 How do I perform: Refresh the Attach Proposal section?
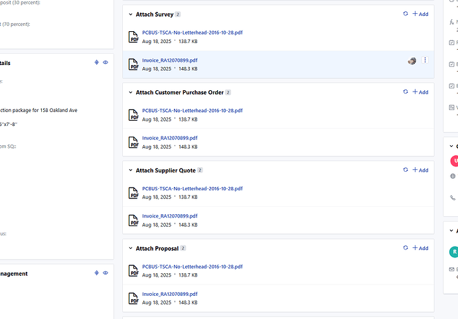pos(406,248)
